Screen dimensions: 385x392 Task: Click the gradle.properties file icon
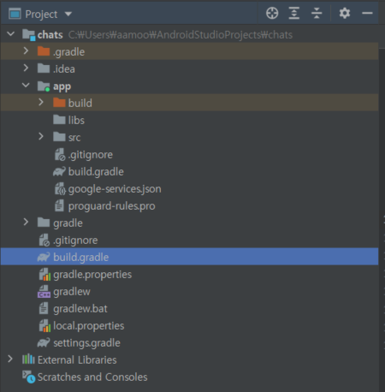coord(44,275)
